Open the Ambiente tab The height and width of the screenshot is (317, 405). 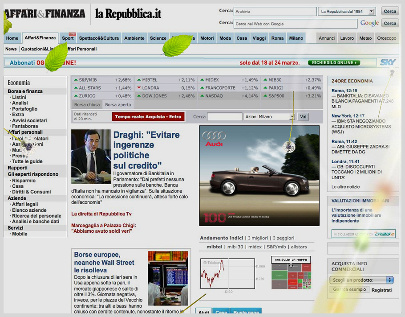coord(134,38)
